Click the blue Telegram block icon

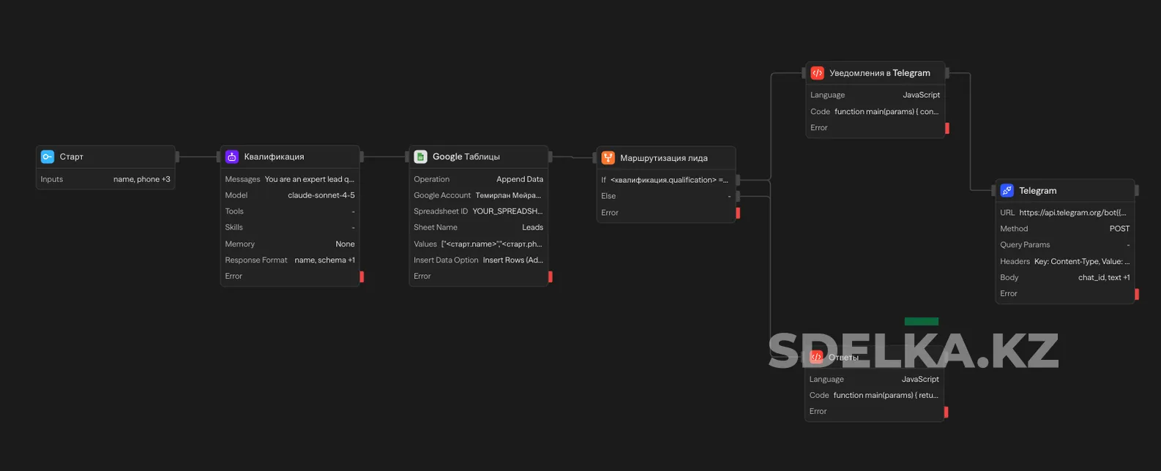[x=1007, y=191]
